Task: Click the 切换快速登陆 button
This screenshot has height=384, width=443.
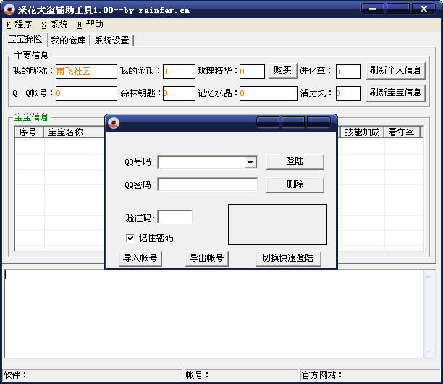Action: coord(288,258)
